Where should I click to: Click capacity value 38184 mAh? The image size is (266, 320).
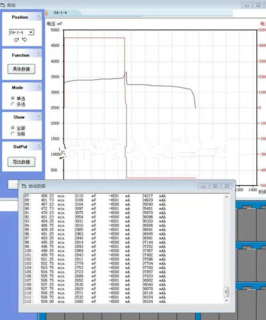point(148,301)
